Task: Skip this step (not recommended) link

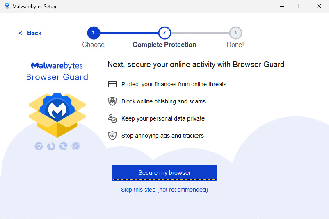Action: pos(164,190)
